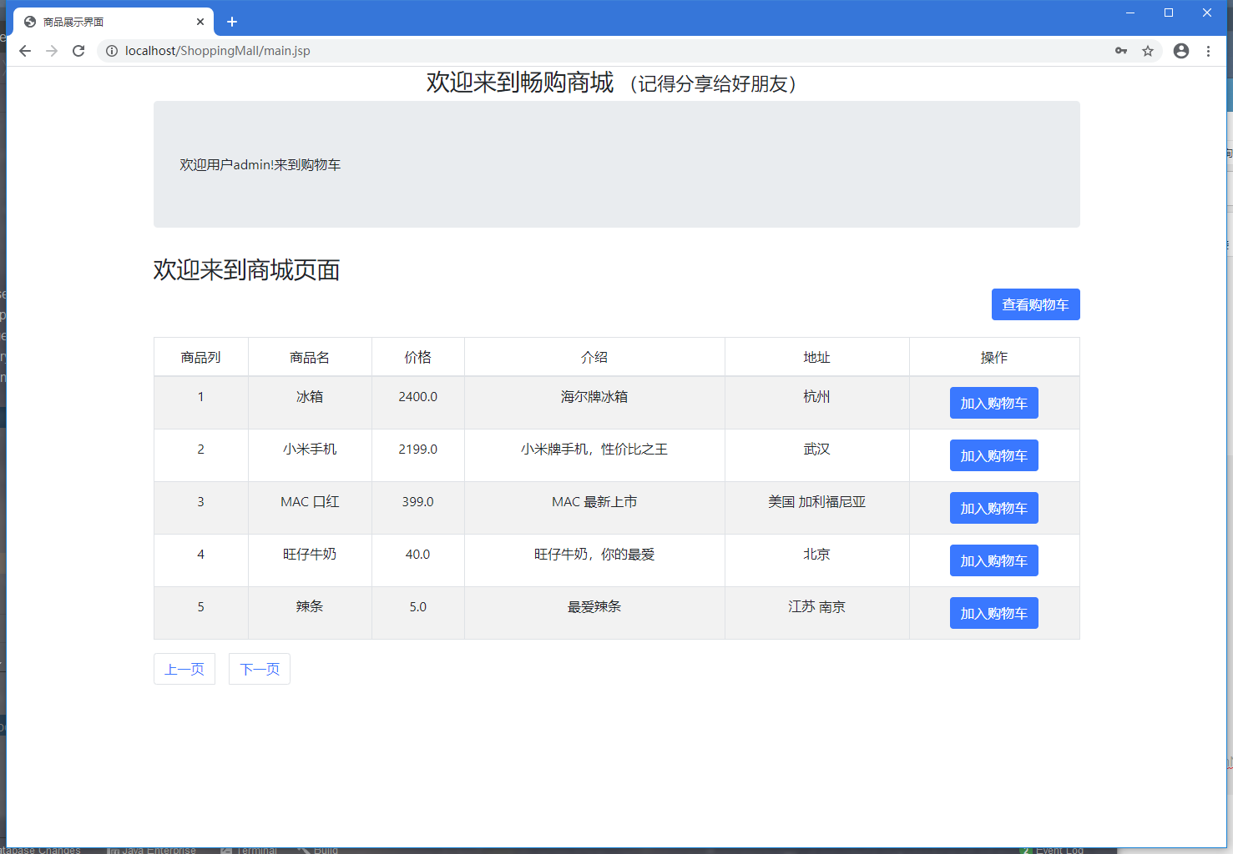Bookmark this page with the star icon
Screen dimensions: 1233x854
pos(1148,51)
